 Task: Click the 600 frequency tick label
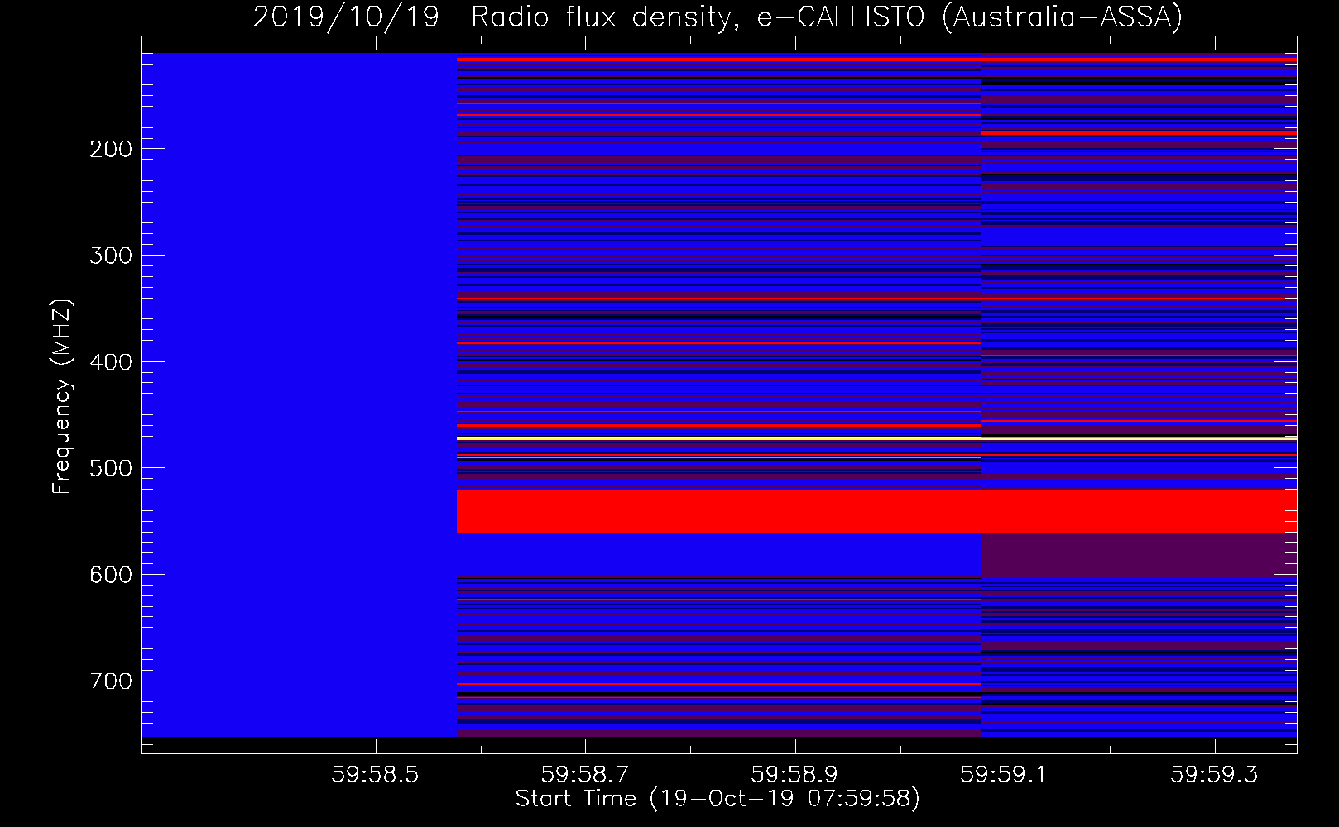point(111,575)
